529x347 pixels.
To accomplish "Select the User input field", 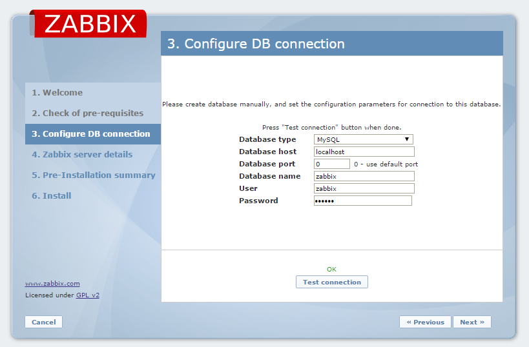I will click(363, 188).
